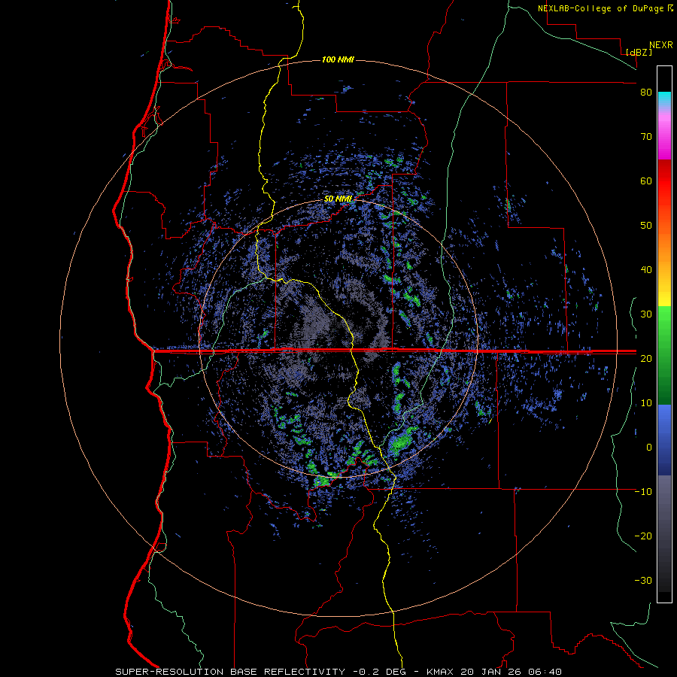Image resolution: width=677 pixels, height=677 pixels.
Task: Click the blue band of the color scale
Action: pos(664,440)
